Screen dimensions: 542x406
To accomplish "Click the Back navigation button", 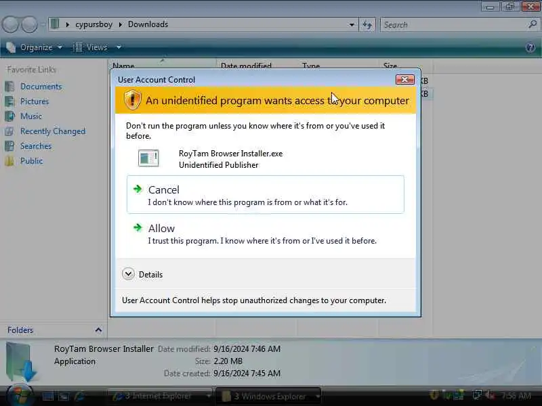I will [10, 24].
